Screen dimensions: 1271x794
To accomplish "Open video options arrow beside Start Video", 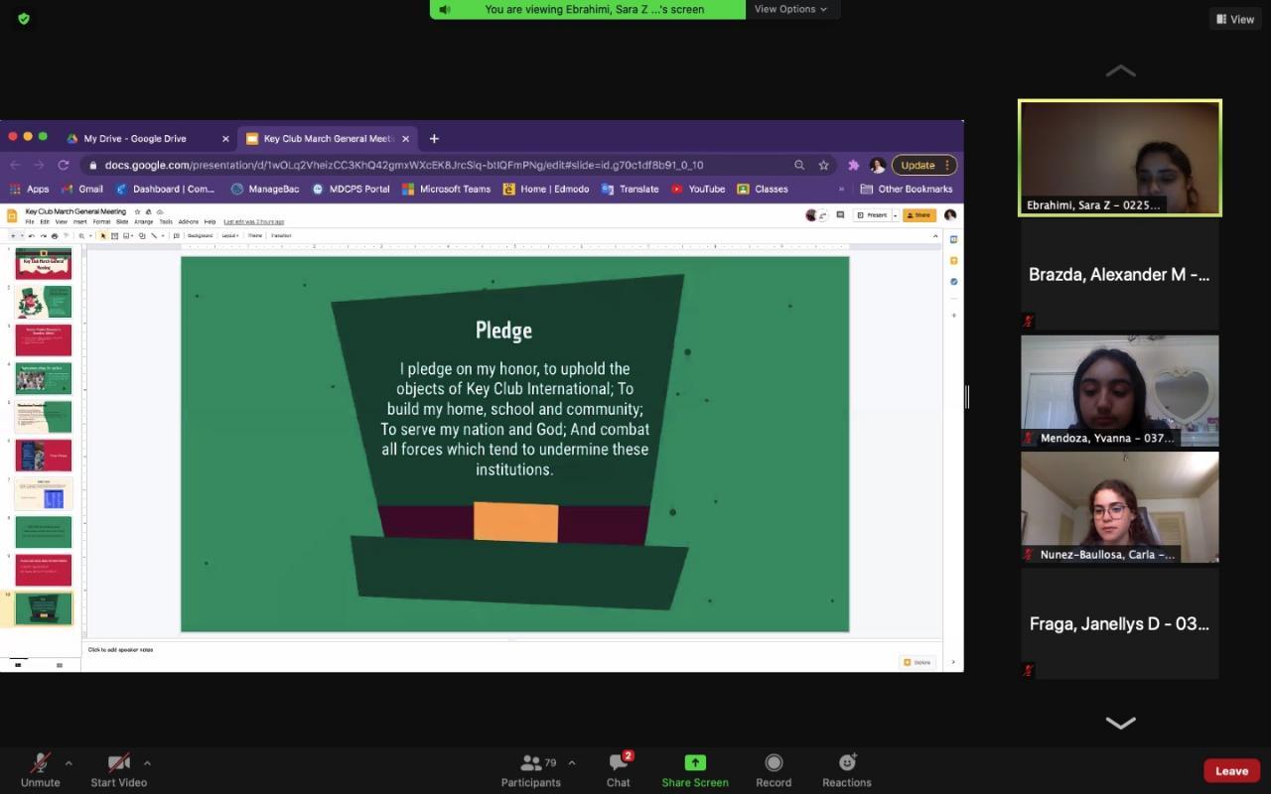I will [x=147, y=763].
